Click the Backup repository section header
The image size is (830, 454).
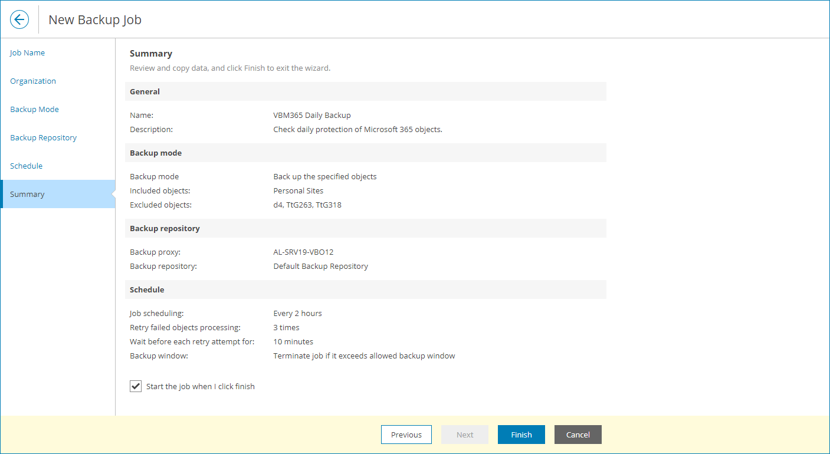tap(163, 228)
